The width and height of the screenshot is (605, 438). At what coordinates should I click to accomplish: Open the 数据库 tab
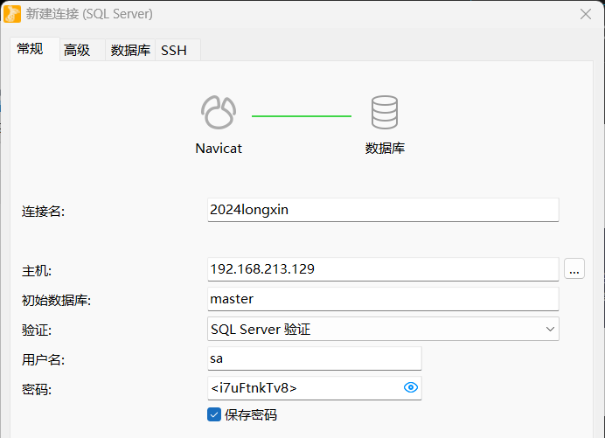[130, 50]
